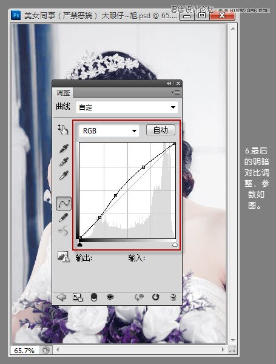Select the upper interior curve point
276x364 pixels.
tap(143, 167)
